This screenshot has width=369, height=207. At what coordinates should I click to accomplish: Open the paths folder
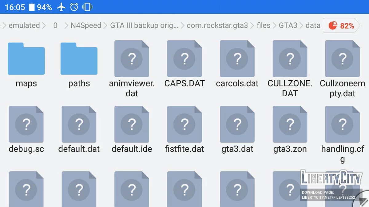pos(79,59)
